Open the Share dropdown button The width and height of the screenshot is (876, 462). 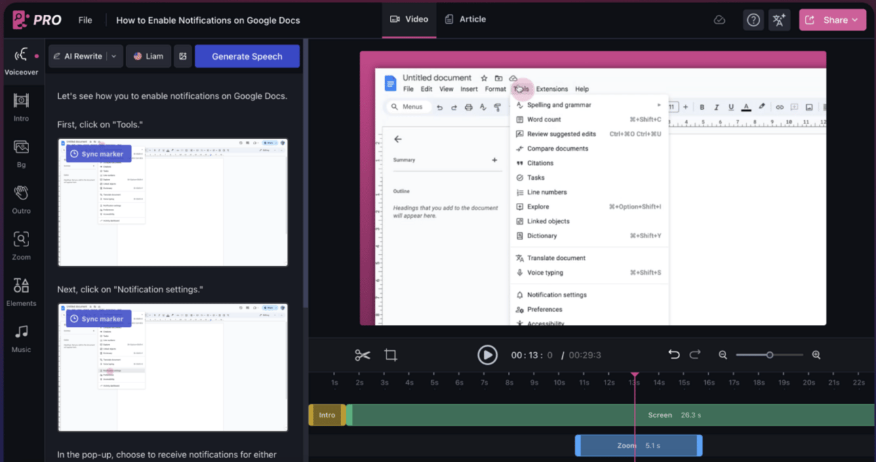[x=833, y=20]
